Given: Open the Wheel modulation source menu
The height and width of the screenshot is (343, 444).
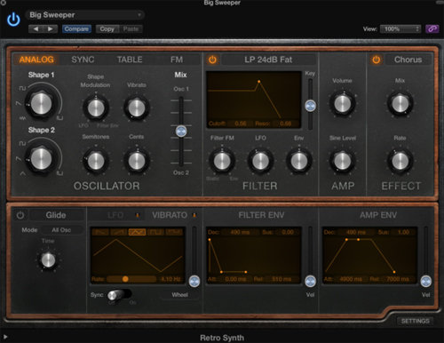Looking at the screenshot, I should (x=179, y=295).
